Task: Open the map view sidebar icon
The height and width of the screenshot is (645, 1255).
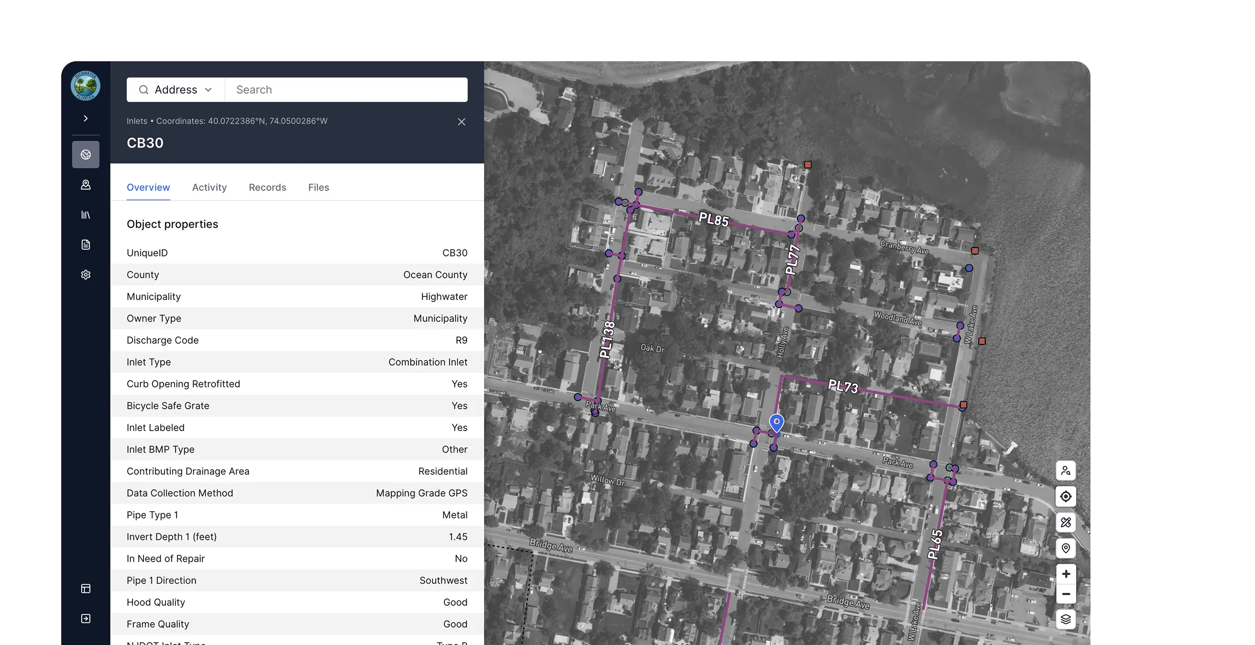Action: pos(86,155)
